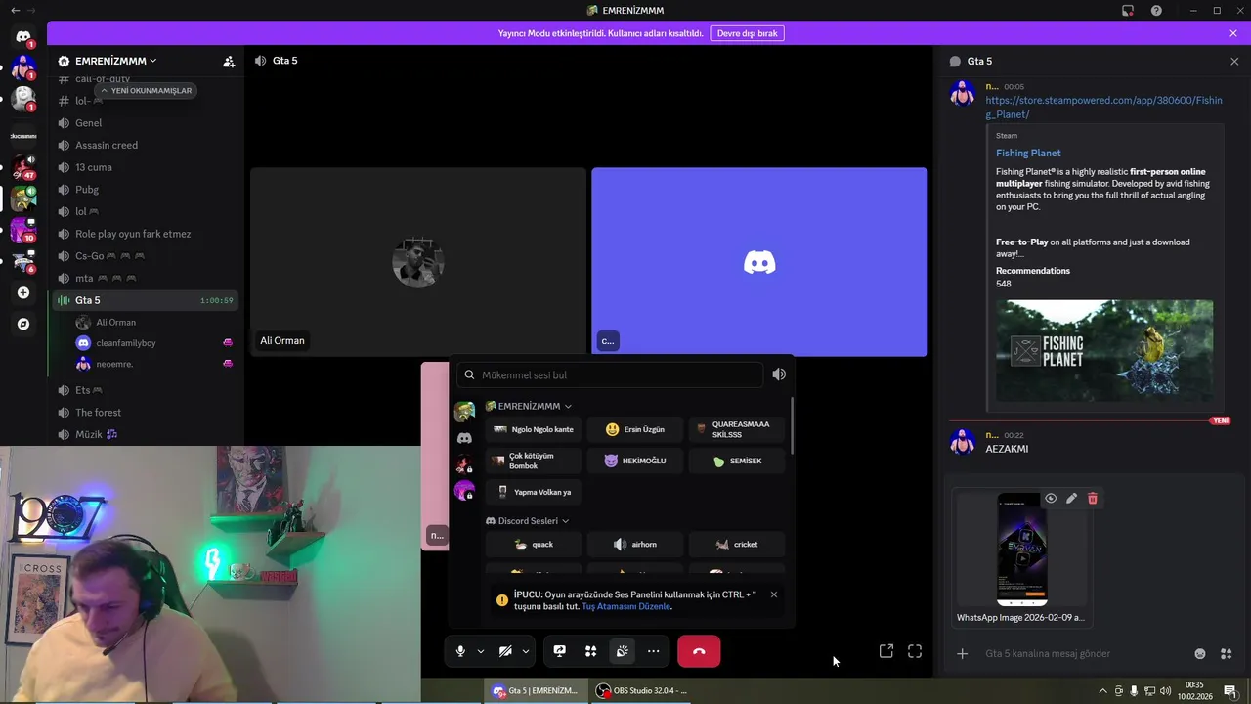1251x704 pixels.
Task: Dismiss the streamer mode purple banner
Action: (1233, 33)
